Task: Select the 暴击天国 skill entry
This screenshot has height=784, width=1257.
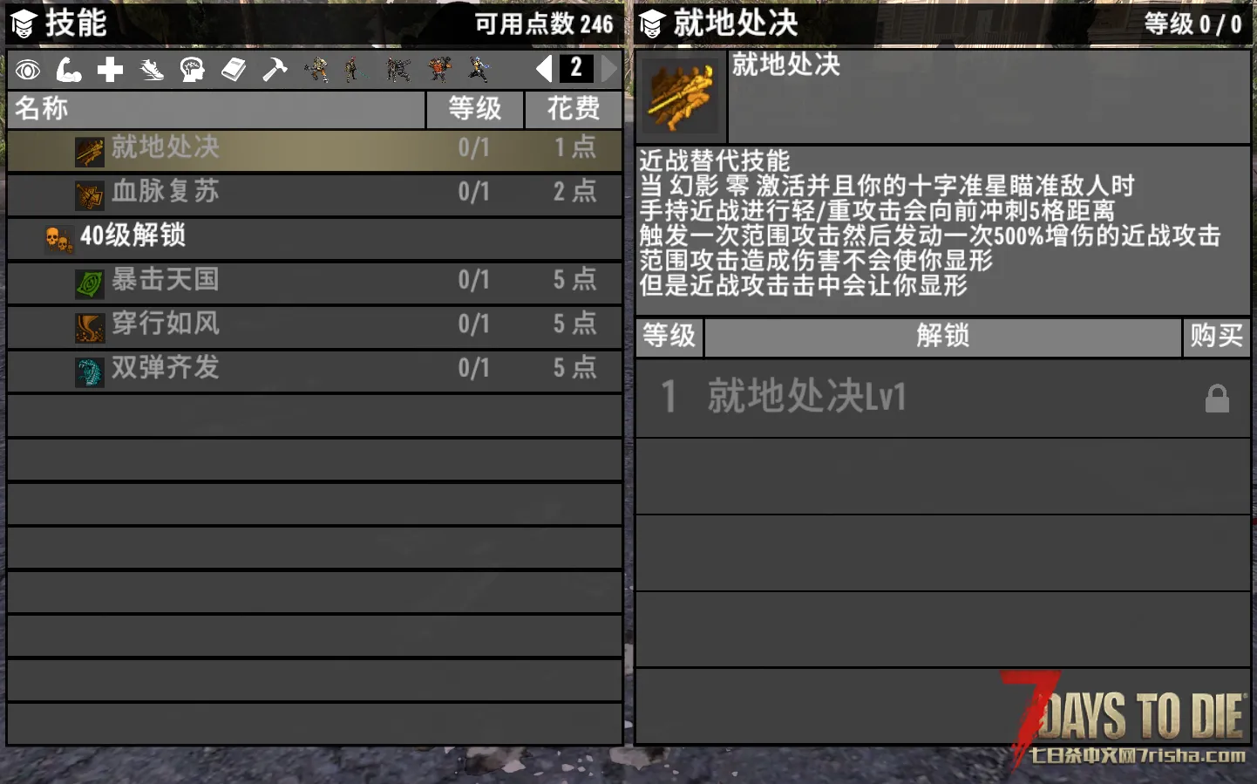Action: pos(315,283)
